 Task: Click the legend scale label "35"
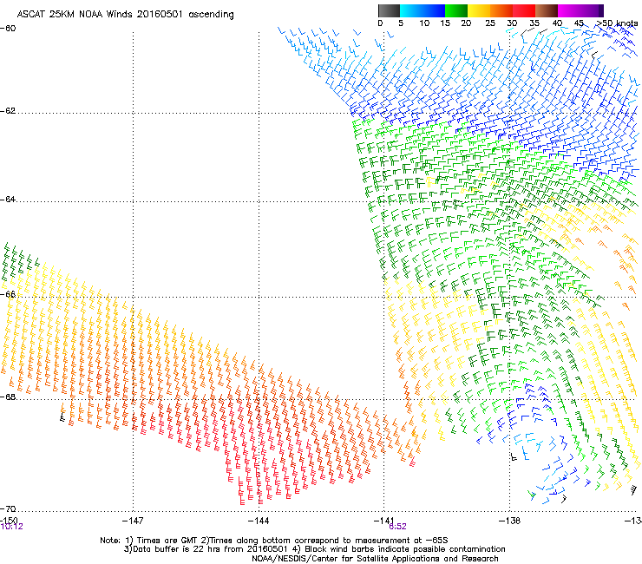pos(534,23)
